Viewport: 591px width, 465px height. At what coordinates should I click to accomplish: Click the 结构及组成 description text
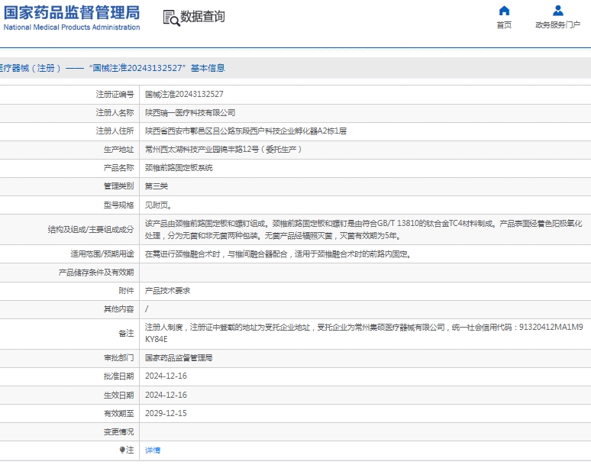(363, 230)
